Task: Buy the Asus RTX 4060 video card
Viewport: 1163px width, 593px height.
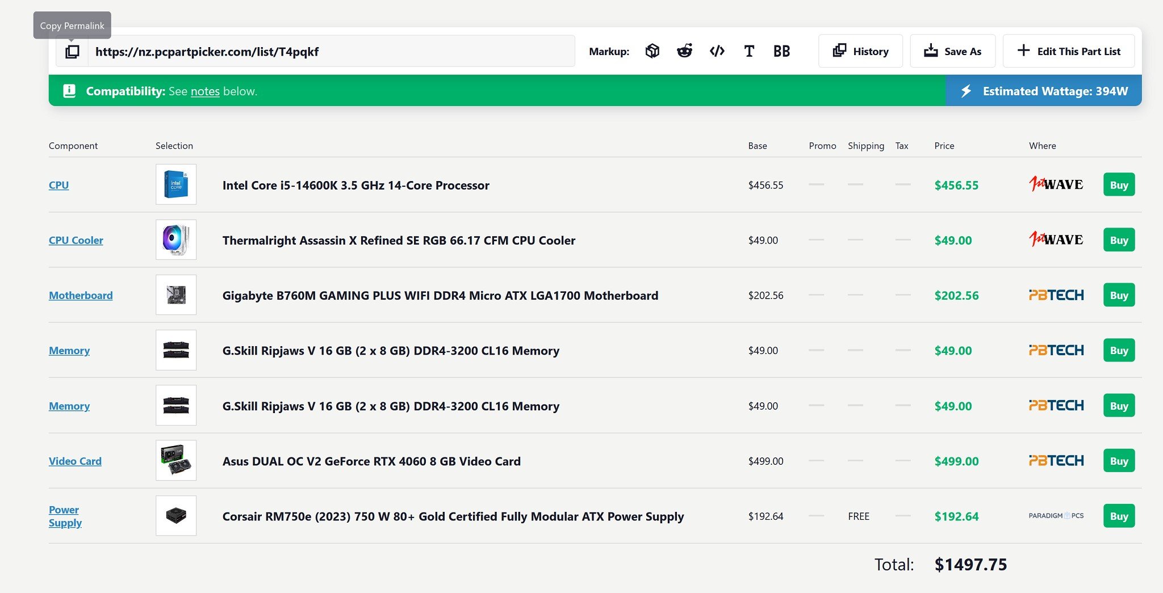Action: pos(1119,460)
